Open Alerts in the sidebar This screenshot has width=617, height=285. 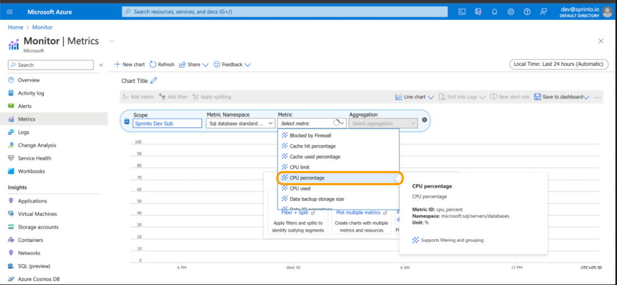(25, 106)
